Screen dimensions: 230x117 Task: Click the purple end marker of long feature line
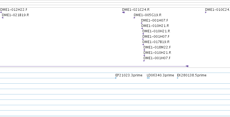(187, 66)
